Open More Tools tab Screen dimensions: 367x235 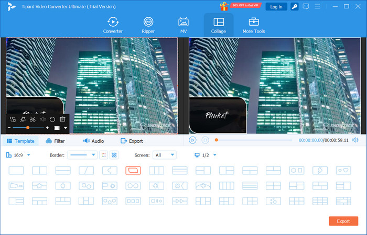pyautogui.click(x=254, y=25)
